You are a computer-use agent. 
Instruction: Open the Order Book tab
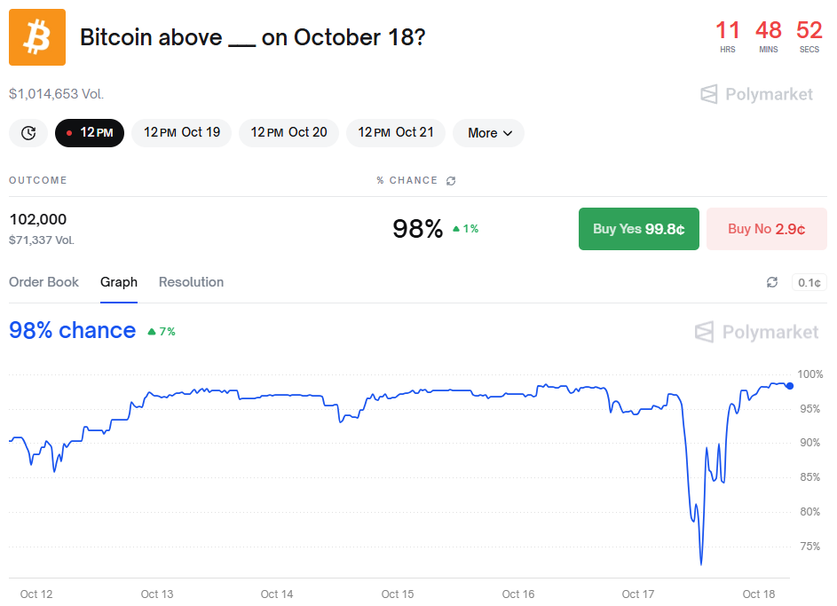pos(43,282)
